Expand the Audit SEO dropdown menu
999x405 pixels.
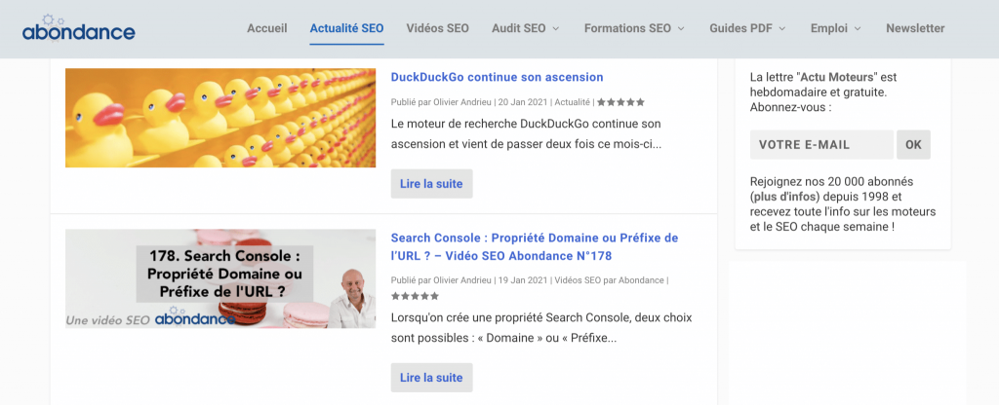point(526,28)
